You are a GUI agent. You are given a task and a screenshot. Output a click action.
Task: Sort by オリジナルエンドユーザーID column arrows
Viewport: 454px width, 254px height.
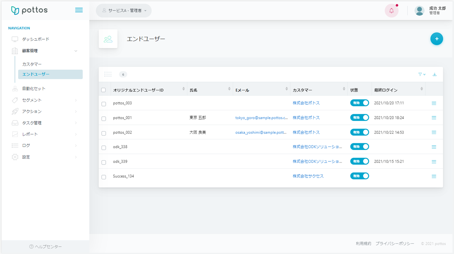(x=183, y=89)
